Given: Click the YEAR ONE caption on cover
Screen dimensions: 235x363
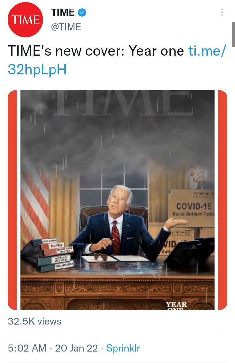Looking at the screenshot, I should point(177,305).
